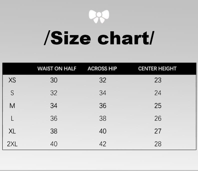198x171 pixels.
Task: Select the ACROSS HIP column header
Action: (102, 69)
